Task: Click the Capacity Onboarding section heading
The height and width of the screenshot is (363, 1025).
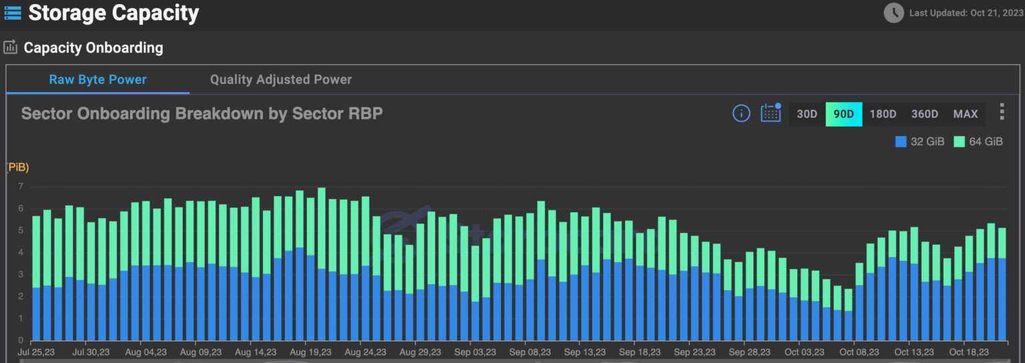Action: point(93,48)
